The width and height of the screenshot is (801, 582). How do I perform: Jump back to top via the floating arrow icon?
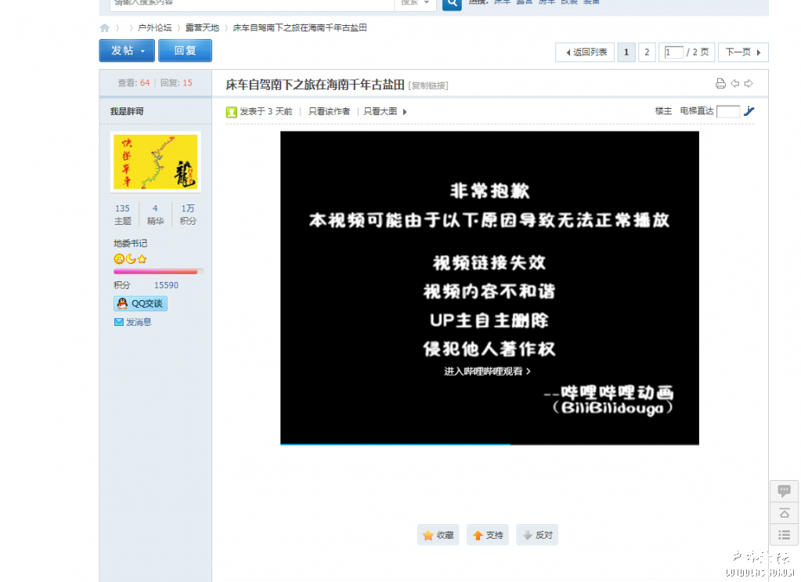point(784,513)
